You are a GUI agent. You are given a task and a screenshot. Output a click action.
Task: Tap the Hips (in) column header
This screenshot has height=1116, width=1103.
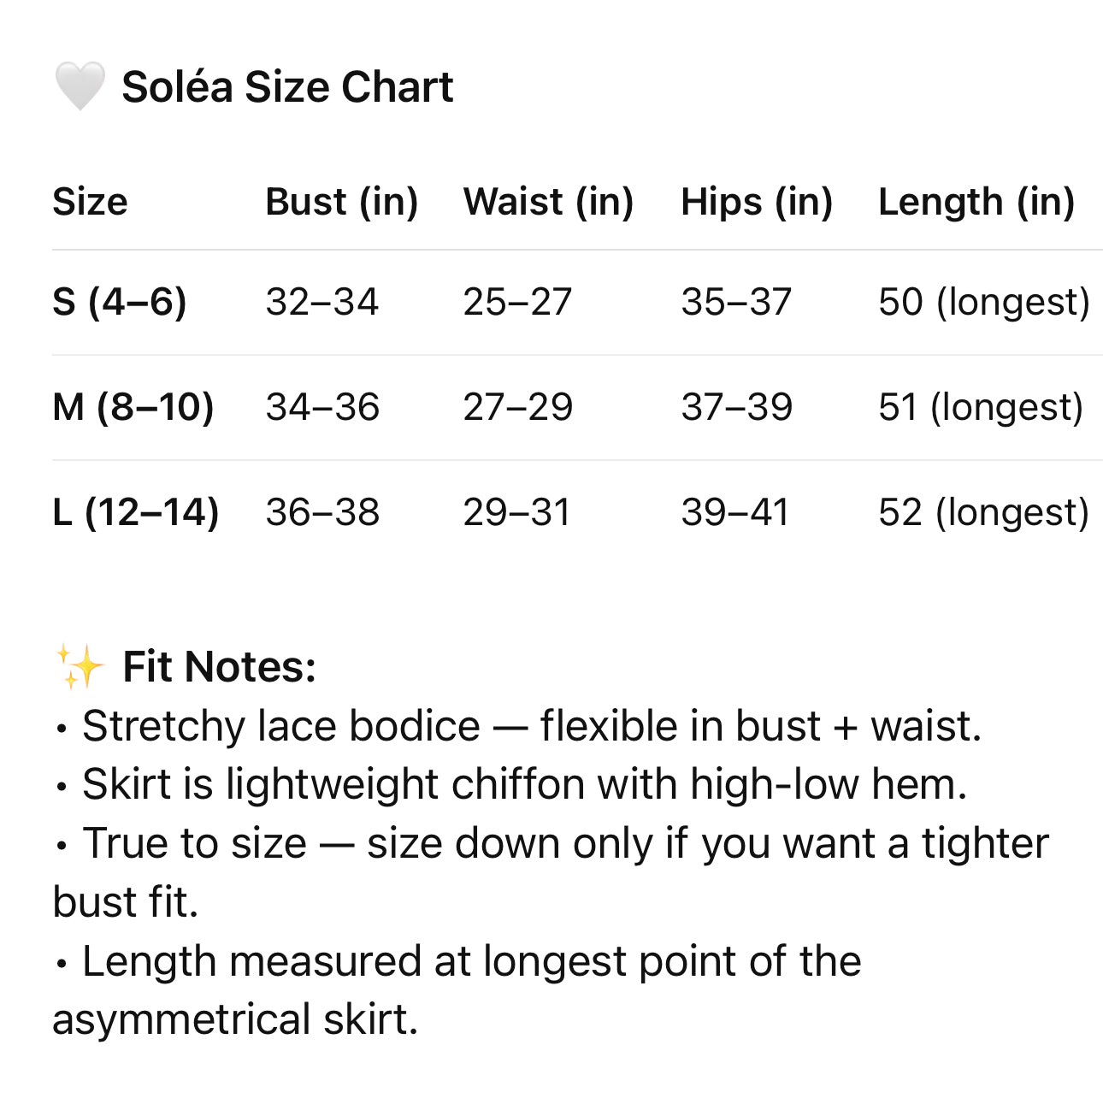(x=757, y=203)
